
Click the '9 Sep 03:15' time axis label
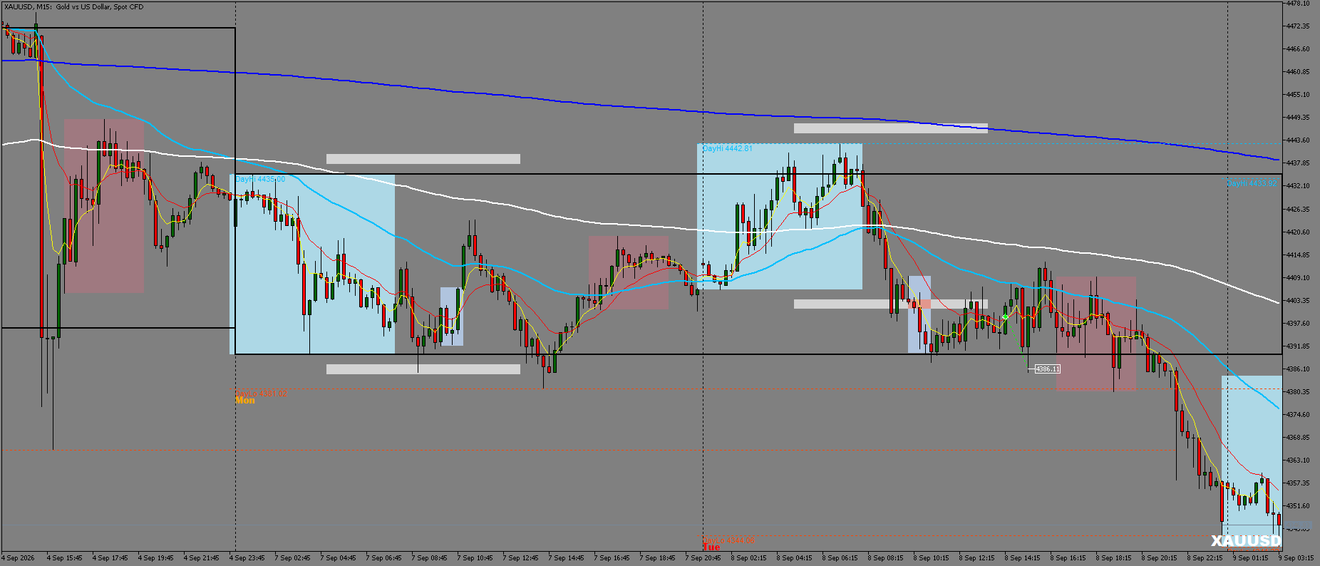(x=1296, y=558)
